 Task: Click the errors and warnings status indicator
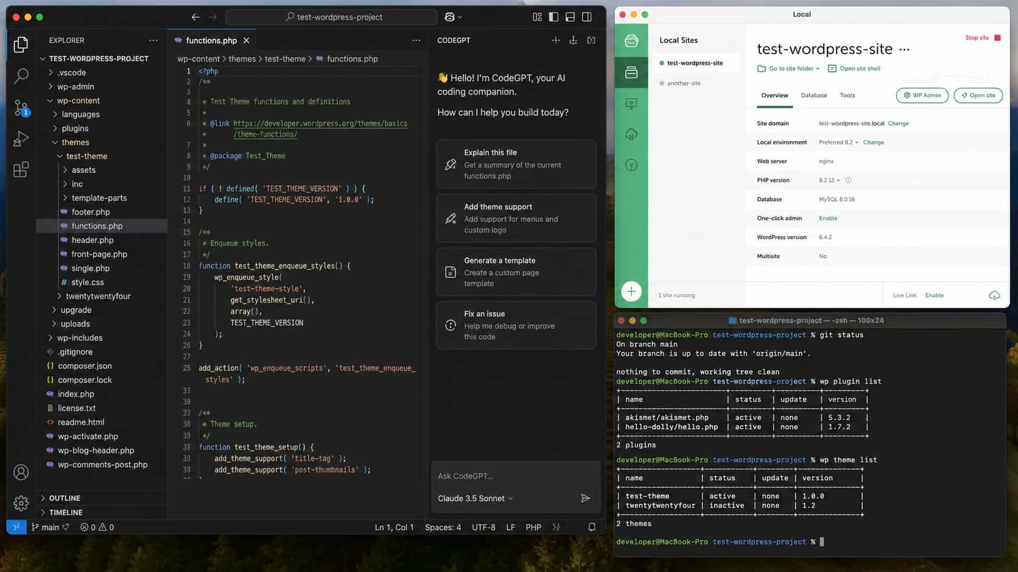[x=97, y=527]
